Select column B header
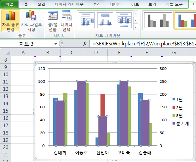The width and height of the screenshot is (196, 162). click(x=48, y=53)
